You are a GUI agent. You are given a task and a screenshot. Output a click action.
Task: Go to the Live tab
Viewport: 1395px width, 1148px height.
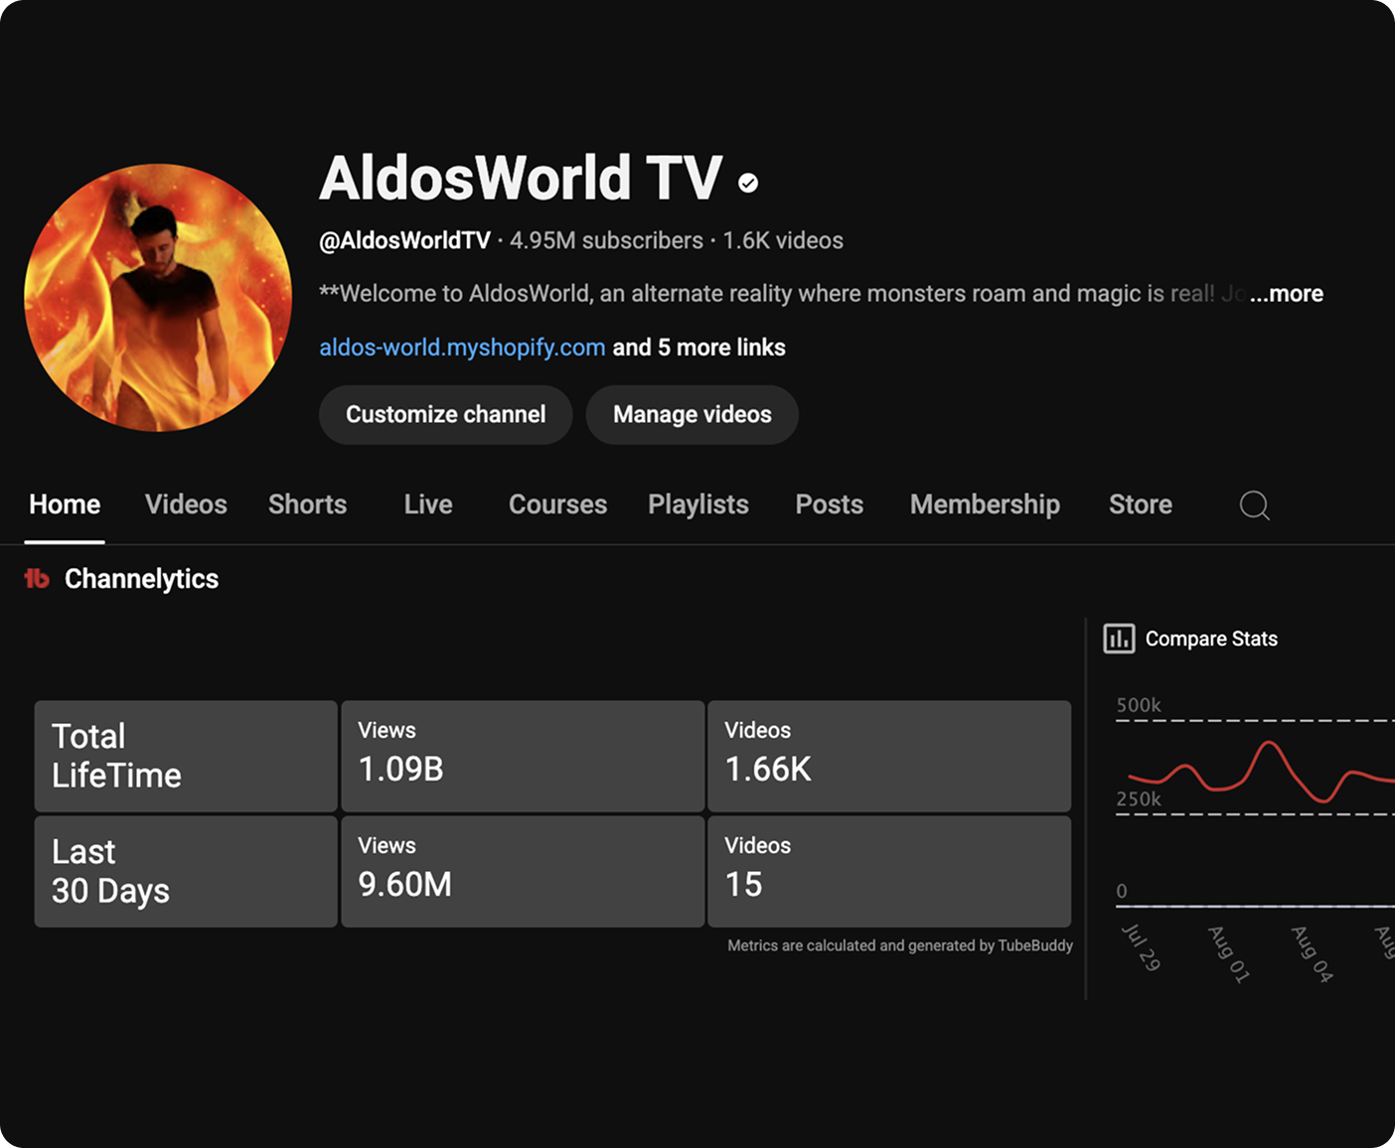tap(428, 504)
